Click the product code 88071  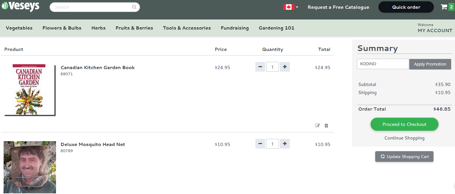click(67, 74)
